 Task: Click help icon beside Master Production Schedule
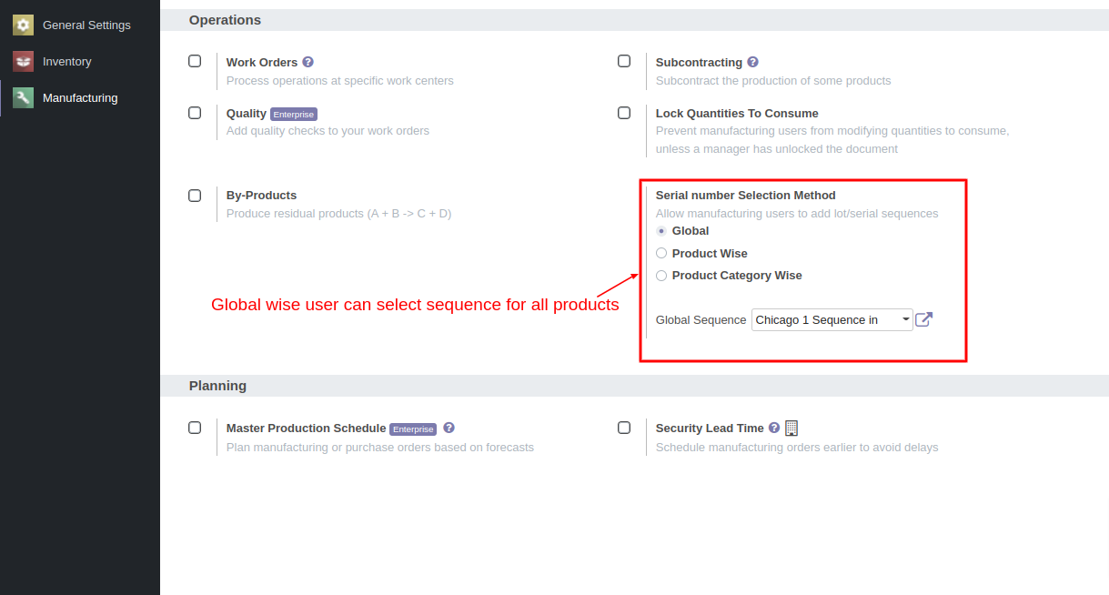click(449, 428)
